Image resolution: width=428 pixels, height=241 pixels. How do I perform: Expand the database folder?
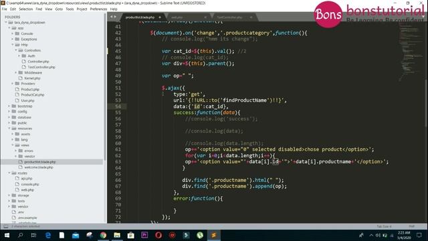pyautogui.click(x=9, y=117)
